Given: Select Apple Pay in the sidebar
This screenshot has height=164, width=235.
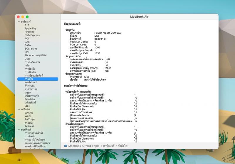Looking at the screenshot, I should click(31, 28).
